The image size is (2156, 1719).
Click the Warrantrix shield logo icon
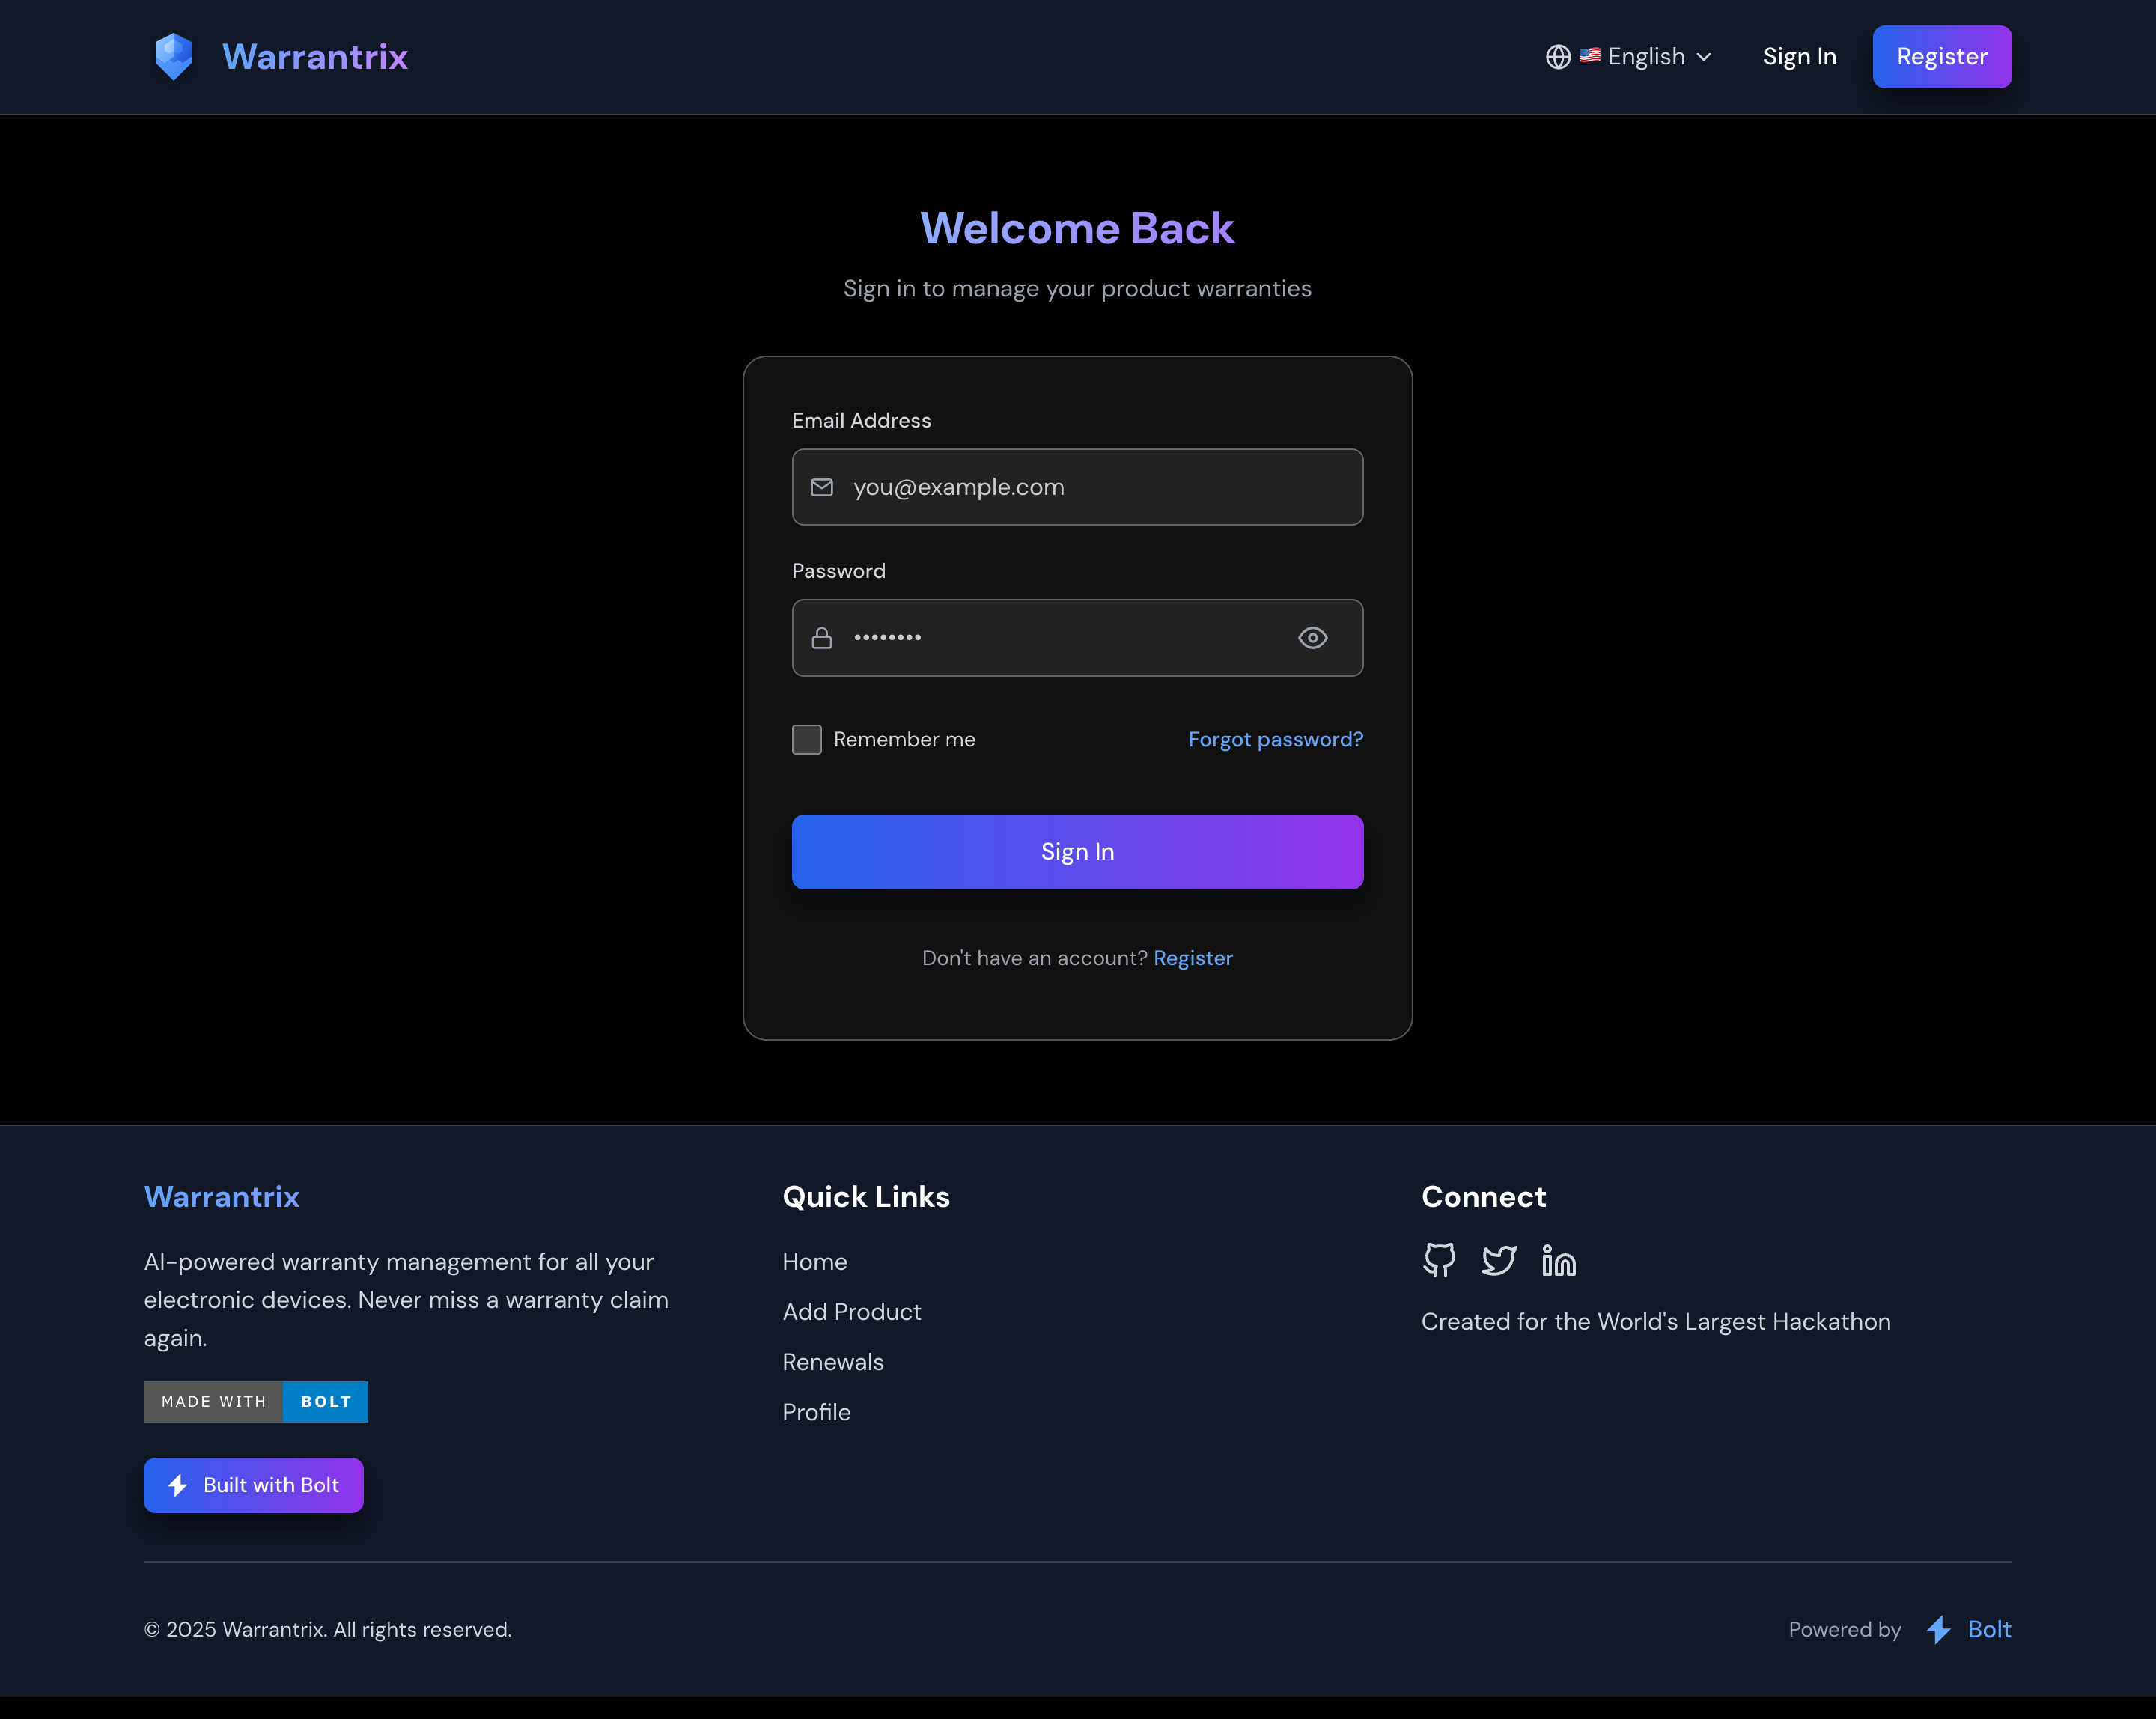(173, 57)
